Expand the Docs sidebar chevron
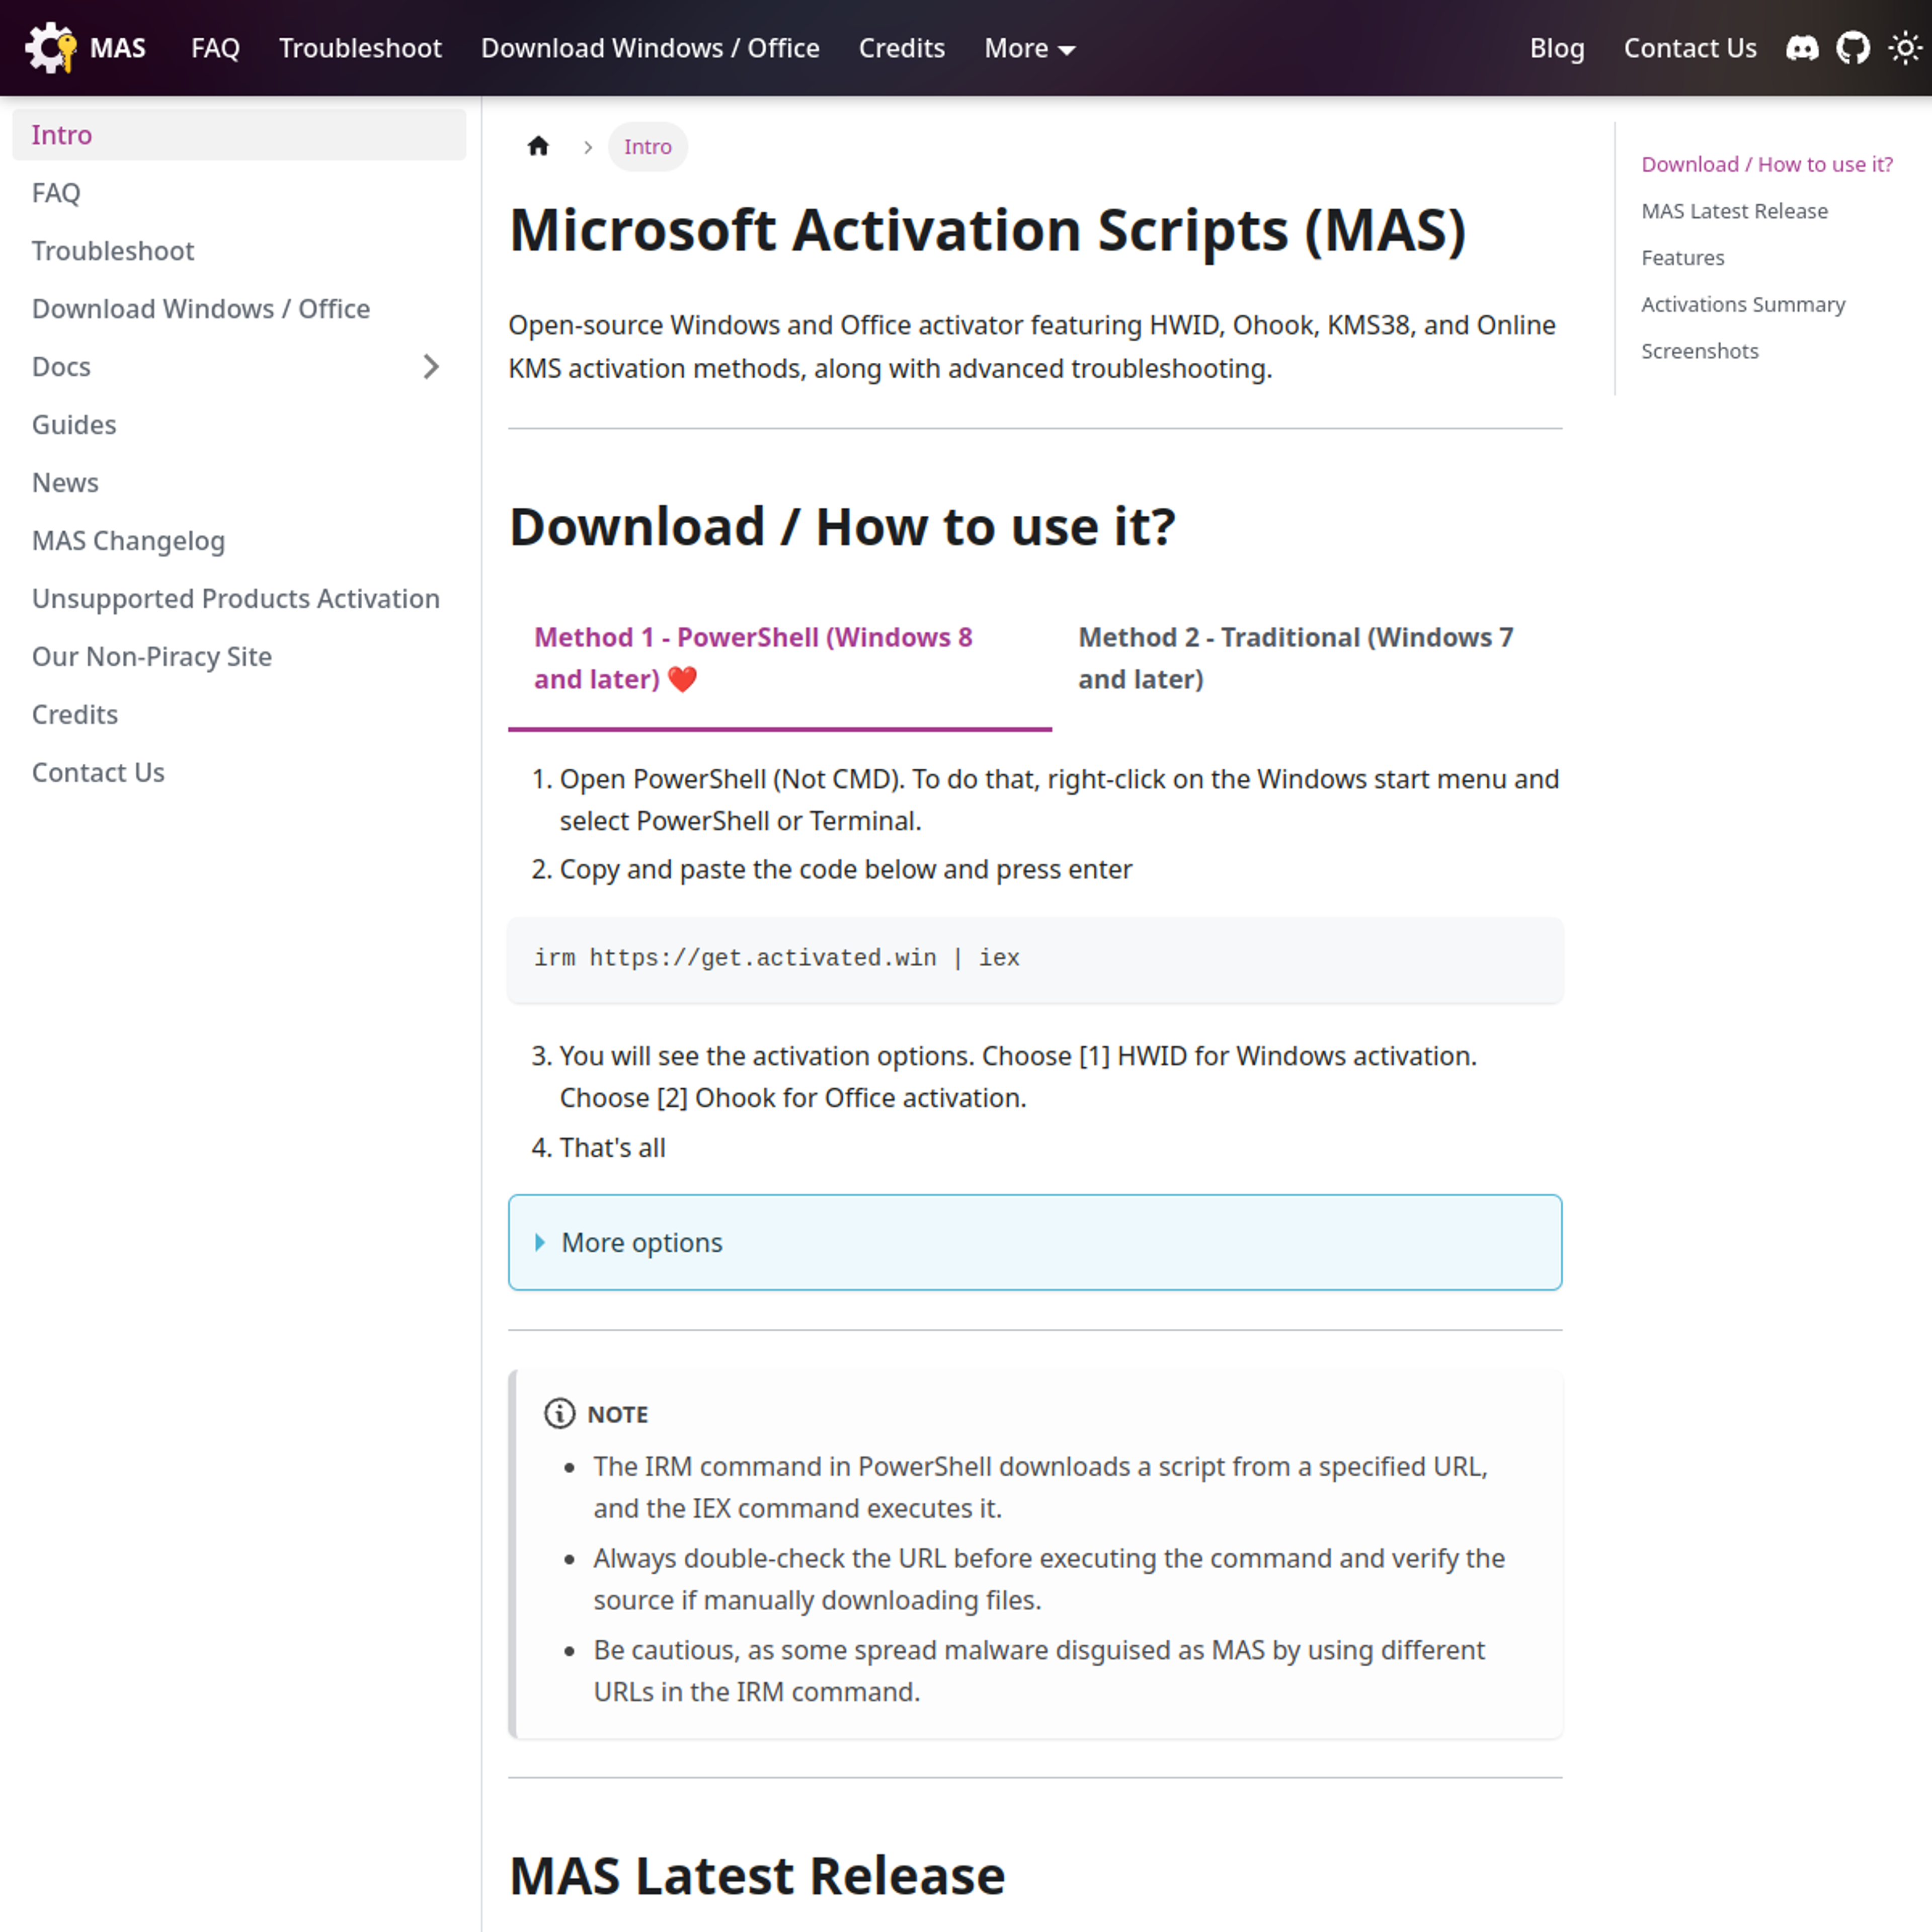1932x1932 pixels. click(x=431, y=367)
